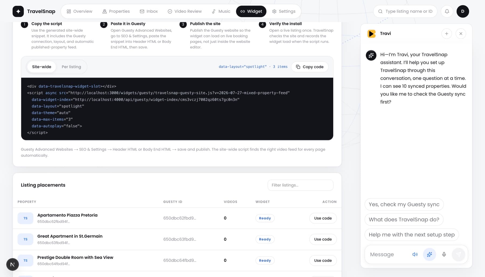Click Guesty ID 650dbc64fbd9...
485x277 pixels.
(x=180, y=260)
